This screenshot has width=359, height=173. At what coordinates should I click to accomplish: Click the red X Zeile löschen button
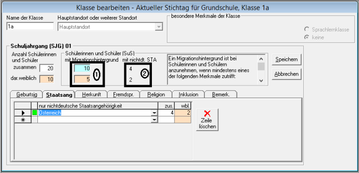coord(207,120)
